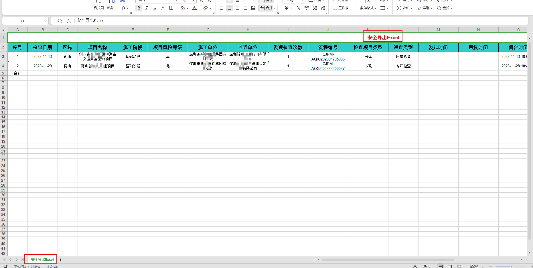Click the strikethrough icon
Viewport: 533px width, 268px height.
[x=163, y=8]
